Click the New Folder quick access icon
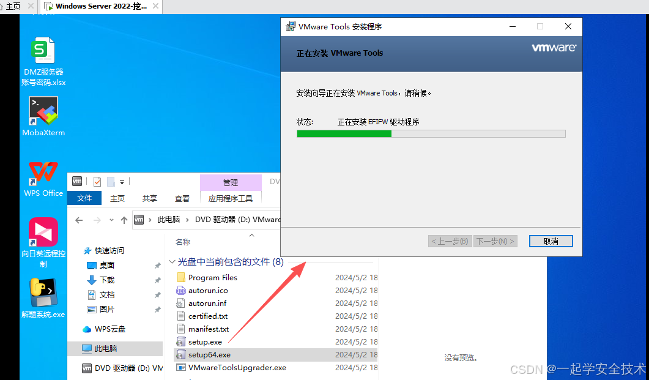Image resolution: width=649 pixels, height=380 pixels. click(111, 182)
